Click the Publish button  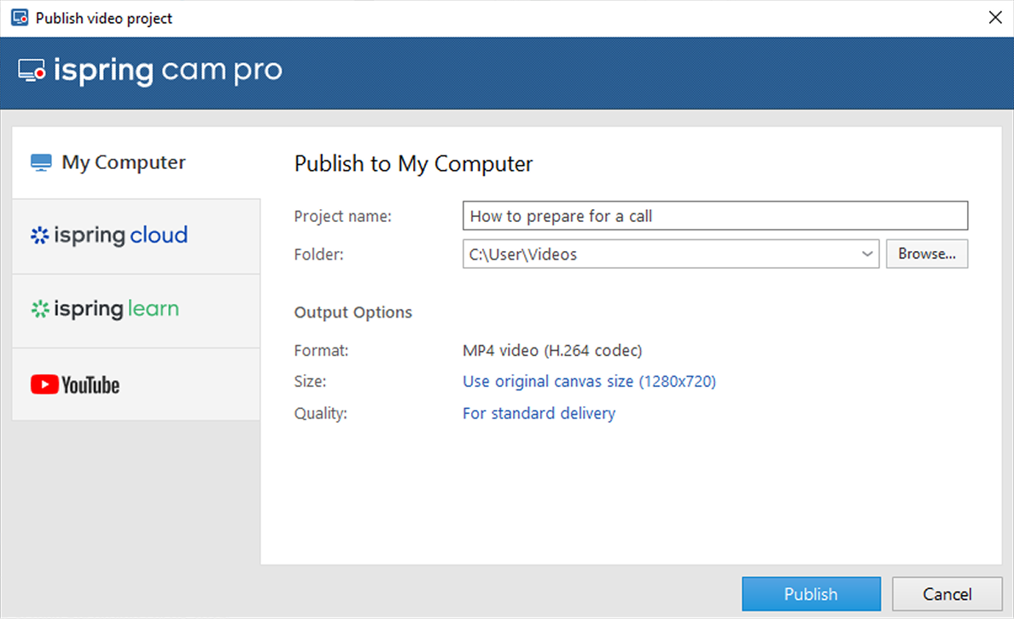pyautogui.click(x=811, y=594)
